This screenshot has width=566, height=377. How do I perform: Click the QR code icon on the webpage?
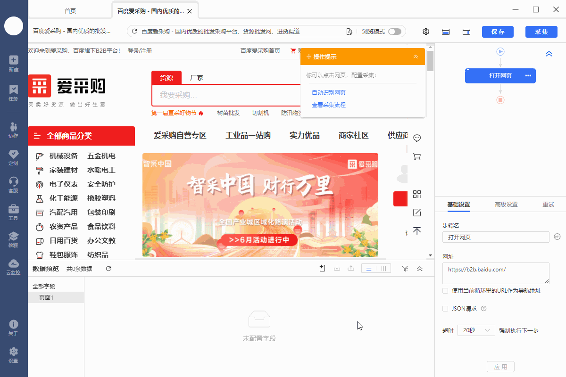click(x=417, y=194)
